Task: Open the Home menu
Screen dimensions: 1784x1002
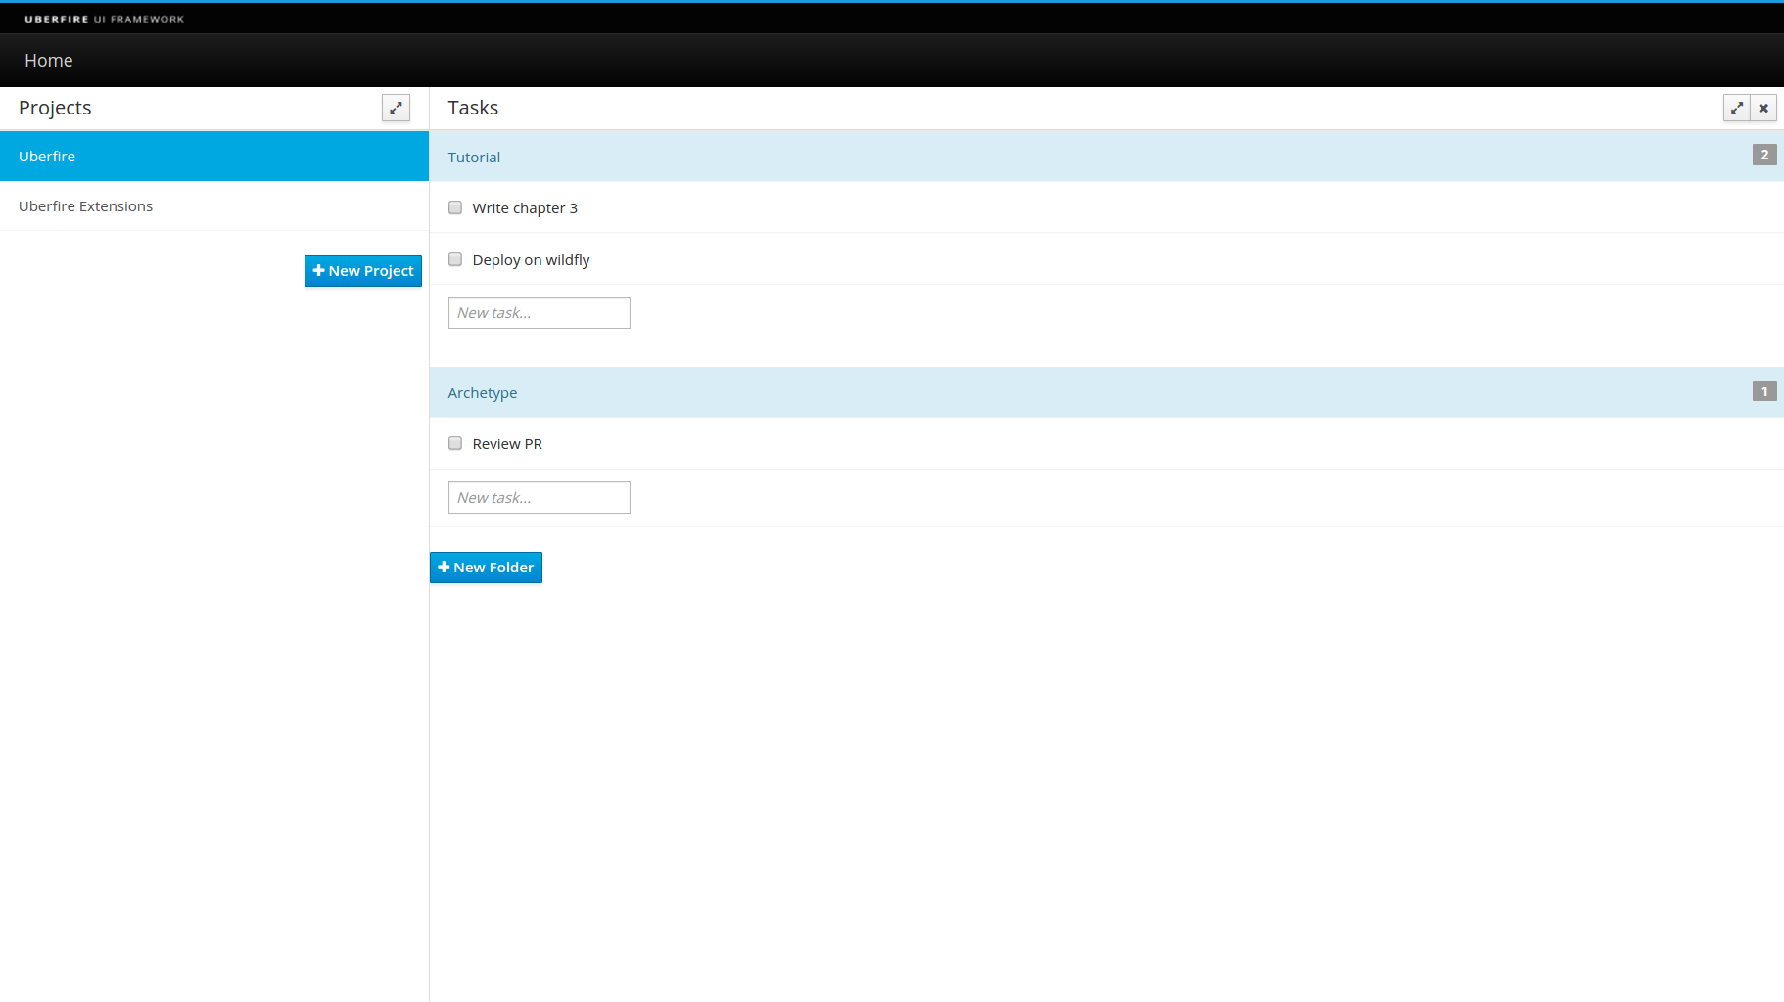Action: pos(49,61)
